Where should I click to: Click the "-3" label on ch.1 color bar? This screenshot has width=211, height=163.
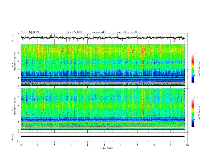196,54
